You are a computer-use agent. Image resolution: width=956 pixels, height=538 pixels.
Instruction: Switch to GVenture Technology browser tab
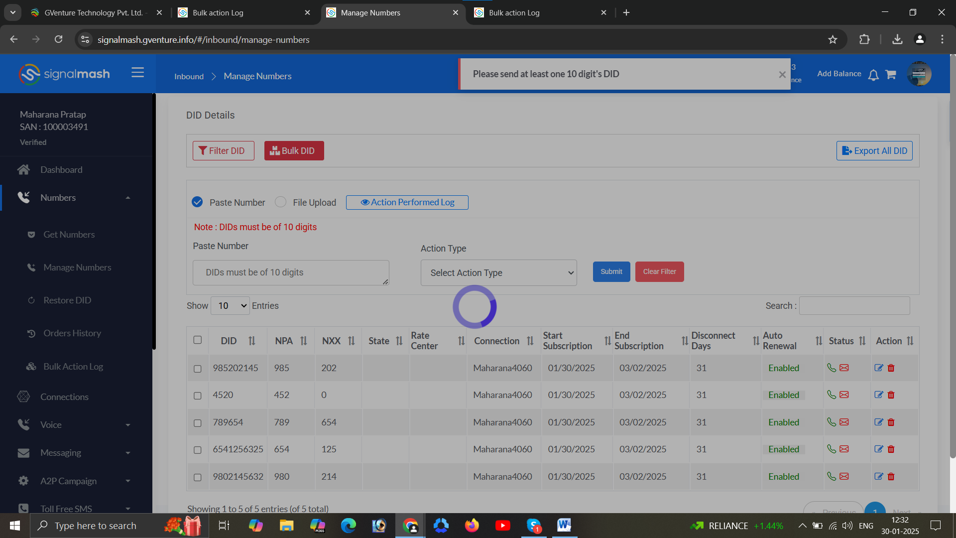click(x=96, y=13)
